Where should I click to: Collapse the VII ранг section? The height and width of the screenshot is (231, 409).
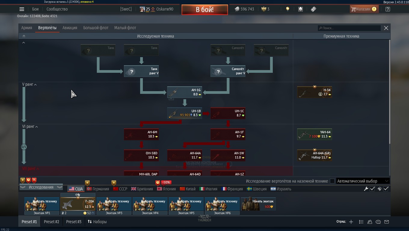coord(31,169)
